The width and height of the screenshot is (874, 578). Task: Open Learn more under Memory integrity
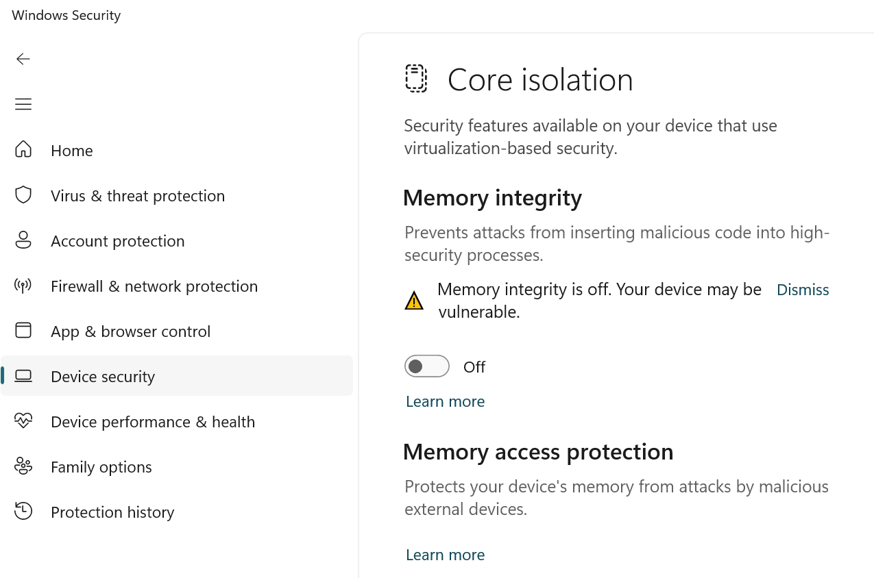(x=445, y=401)
